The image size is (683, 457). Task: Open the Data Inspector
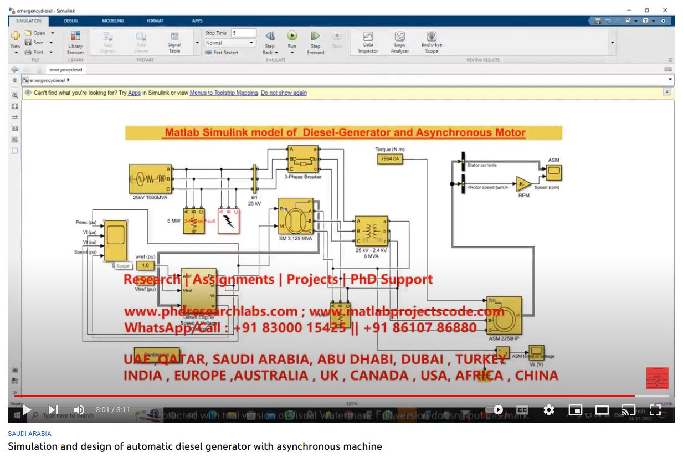click(x=368, y=42)
